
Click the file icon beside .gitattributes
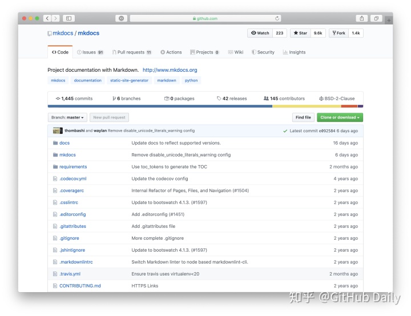[55, 226]
